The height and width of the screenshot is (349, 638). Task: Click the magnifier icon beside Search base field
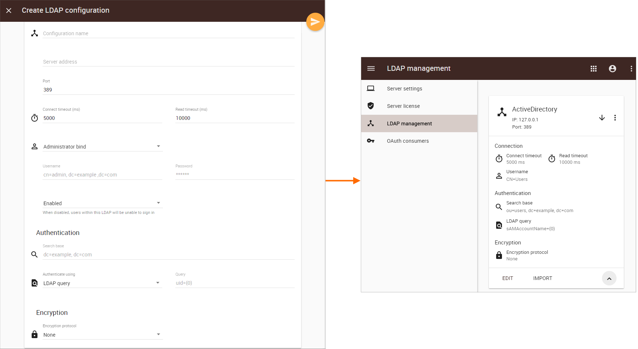click(35, 255)
